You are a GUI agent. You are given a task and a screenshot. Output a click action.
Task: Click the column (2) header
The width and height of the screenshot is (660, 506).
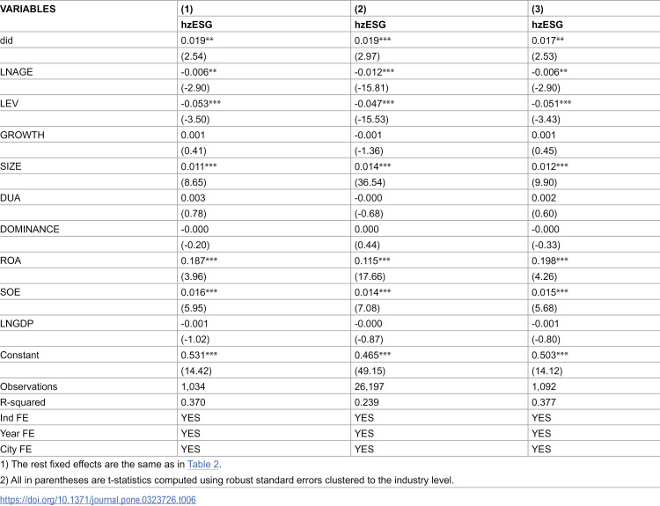[360, 9]
